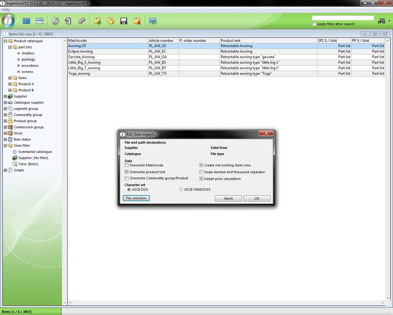Screen dimensions: 393x315
Task: Expand the Stock tree node
Action: (x=5, y=133)
